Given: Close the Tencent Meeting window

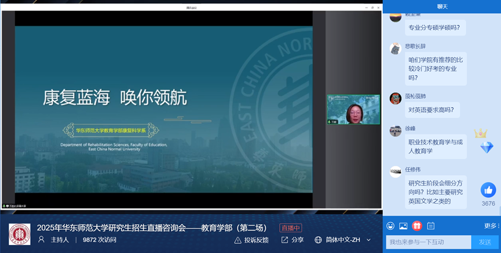Looking at the screenshot, I should point(379,8).
